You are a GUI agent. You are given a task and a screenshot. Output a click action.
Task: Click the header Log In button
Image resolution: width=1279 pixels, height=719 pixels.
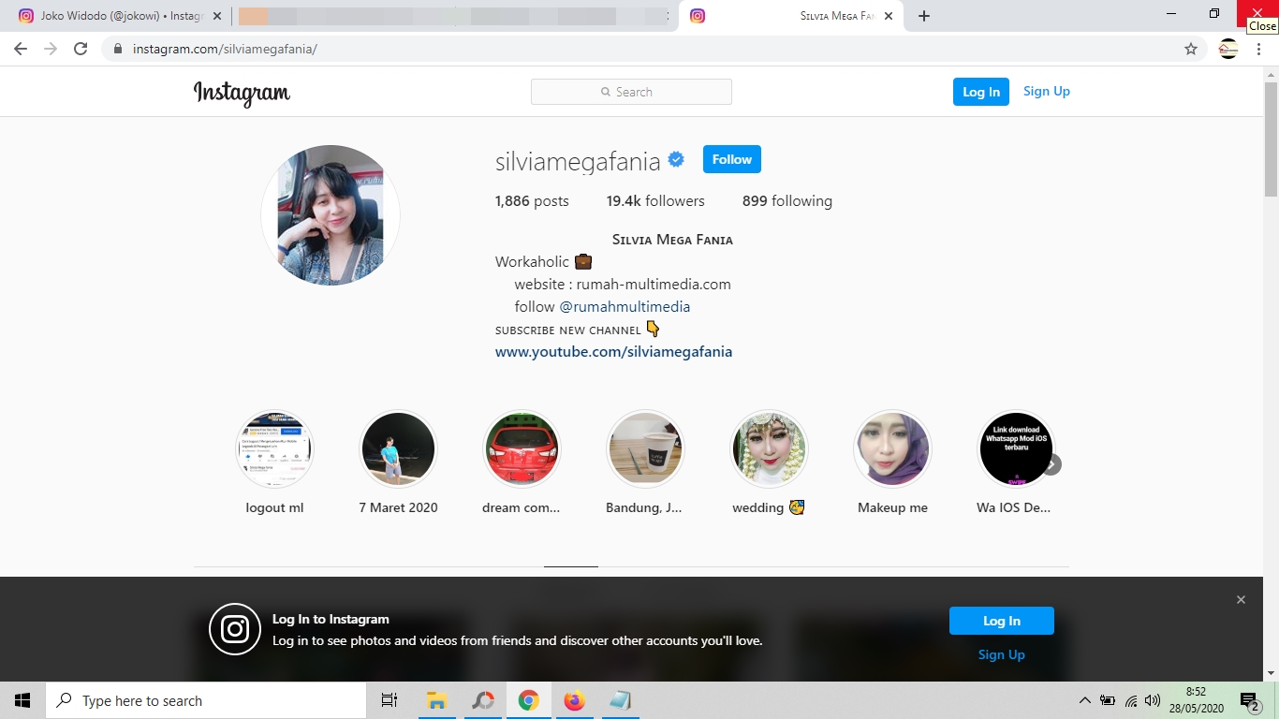981,92
